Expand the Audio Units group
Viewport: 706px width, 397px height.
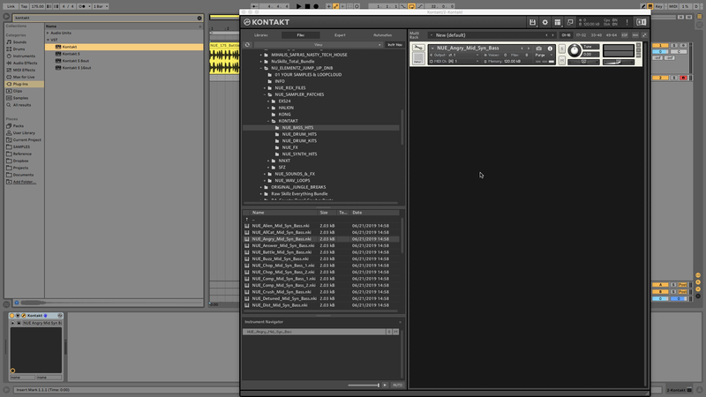coord(48,33)
